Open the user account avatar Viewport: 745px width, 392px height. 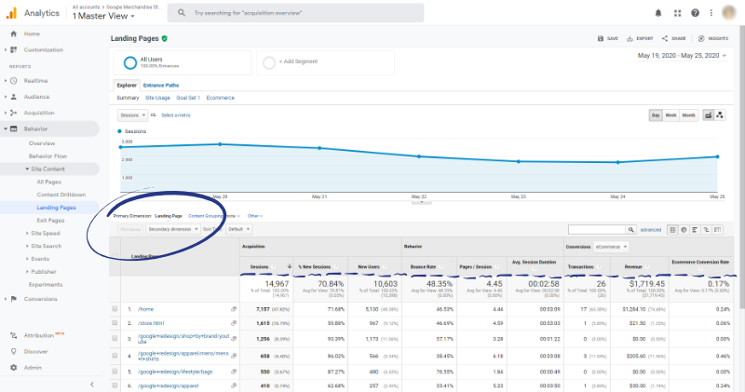point(729,13)
